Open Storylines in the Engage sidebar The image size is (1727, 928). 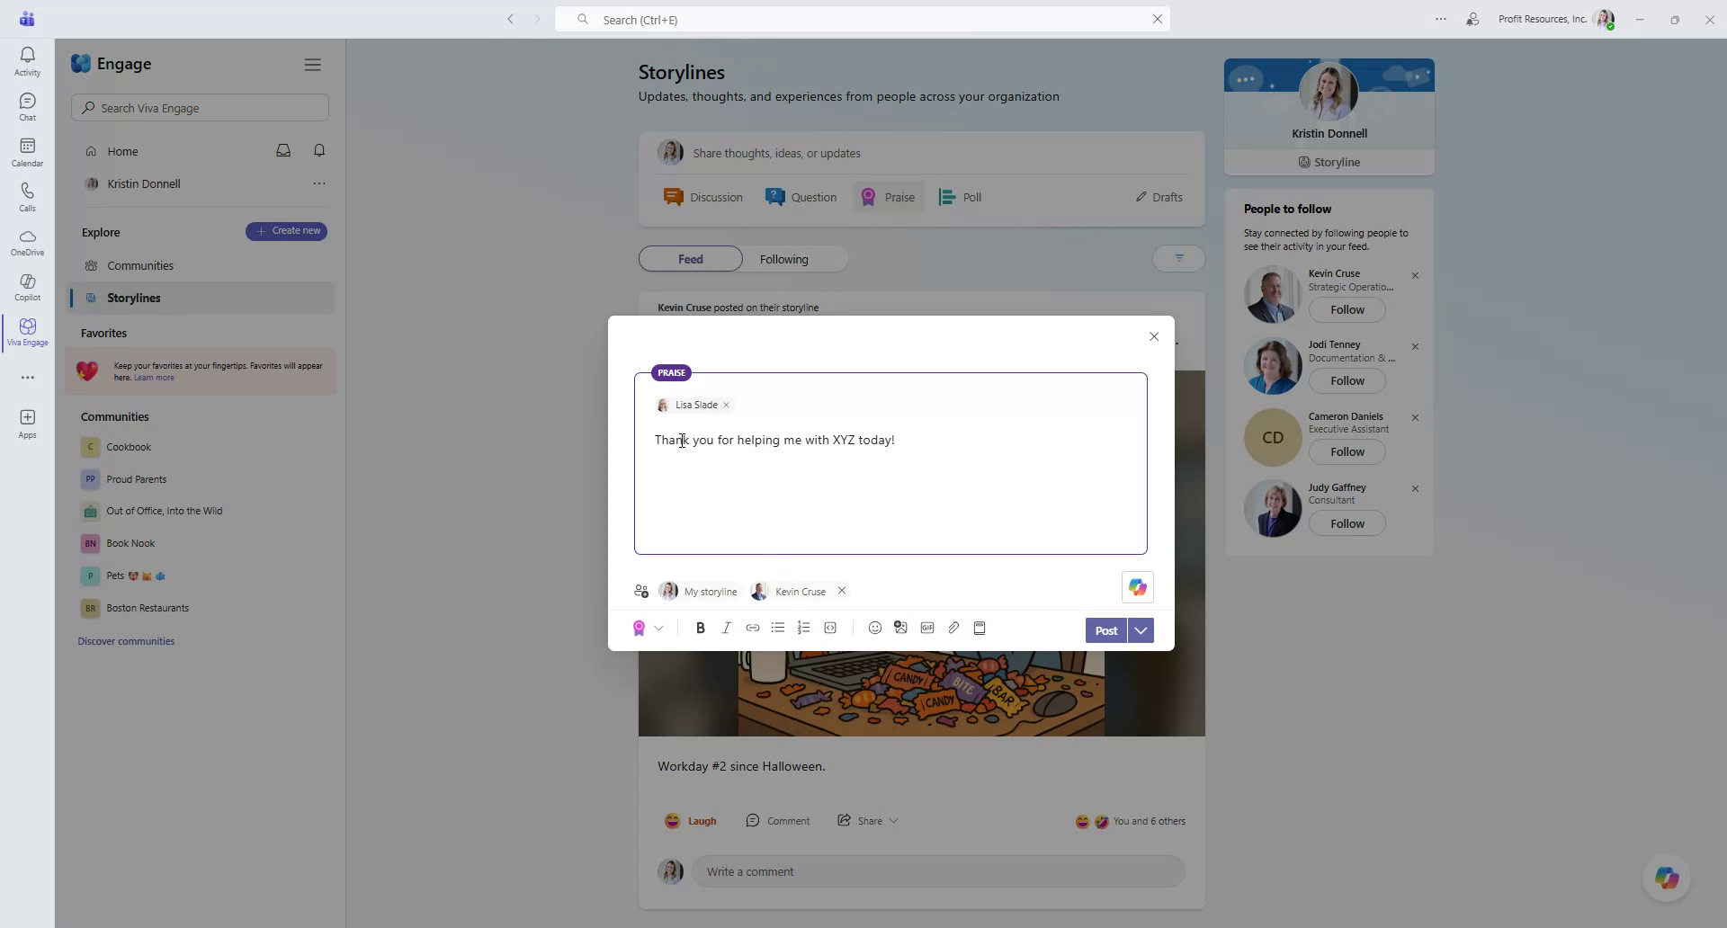tap(131, 298)
